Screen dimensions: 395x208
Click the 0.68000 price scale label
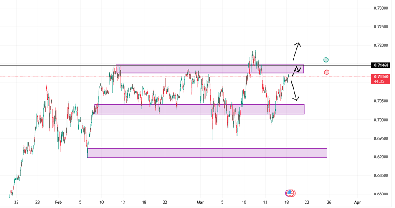[382, 194]
